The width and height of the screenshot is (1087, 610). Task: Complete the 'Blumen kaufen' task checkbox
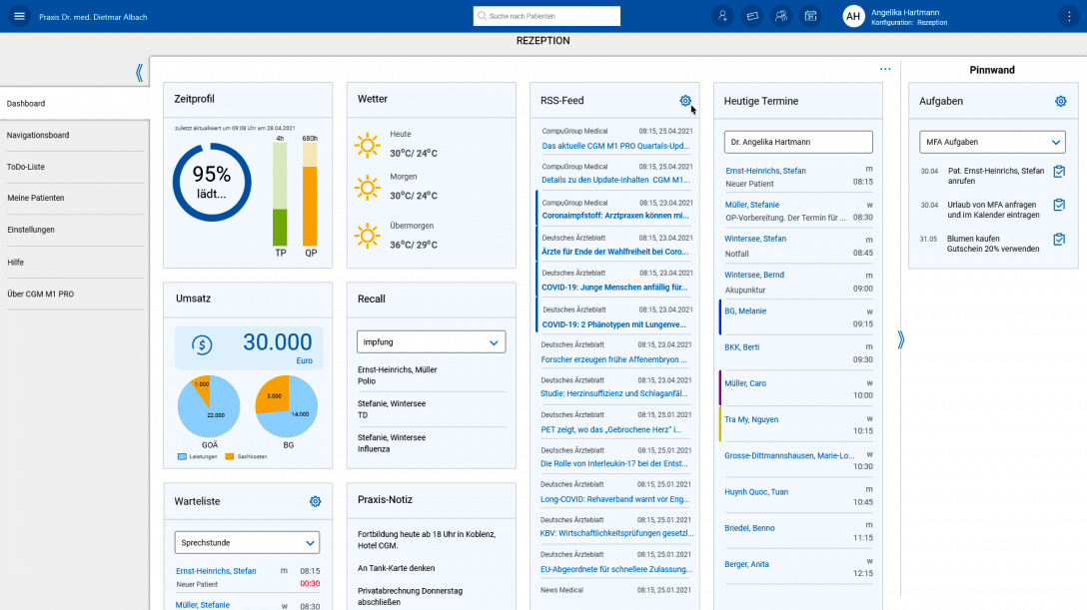click(x=1059, y=240)
